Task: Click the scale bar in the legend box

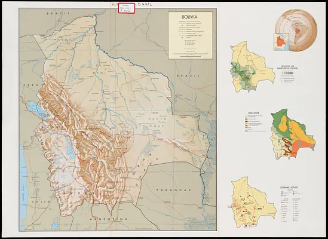Action: coord(190,54)
